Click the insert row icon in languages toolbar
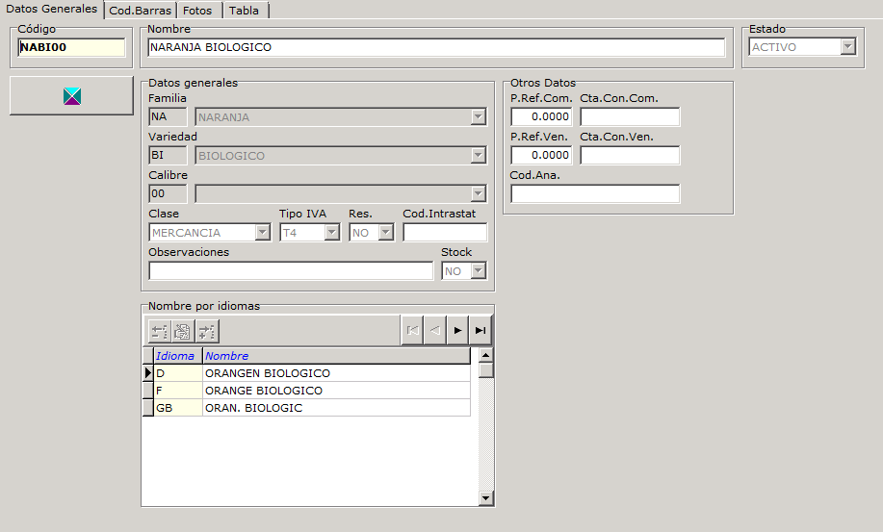Viewport: 883px width, 532px height. (x=206, y=331)
